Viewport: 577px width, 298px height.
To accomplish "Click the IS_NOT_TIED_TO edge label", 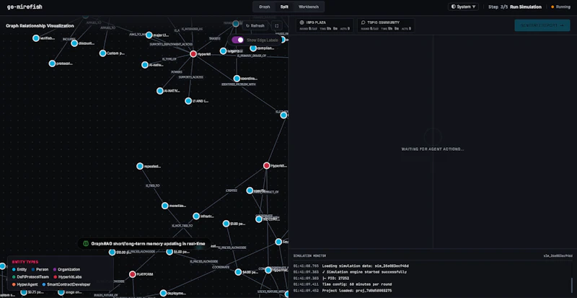I will (x=181, y=225).
